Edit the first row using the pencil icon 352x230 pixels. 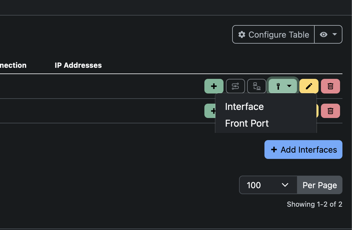tap(309, 86)
